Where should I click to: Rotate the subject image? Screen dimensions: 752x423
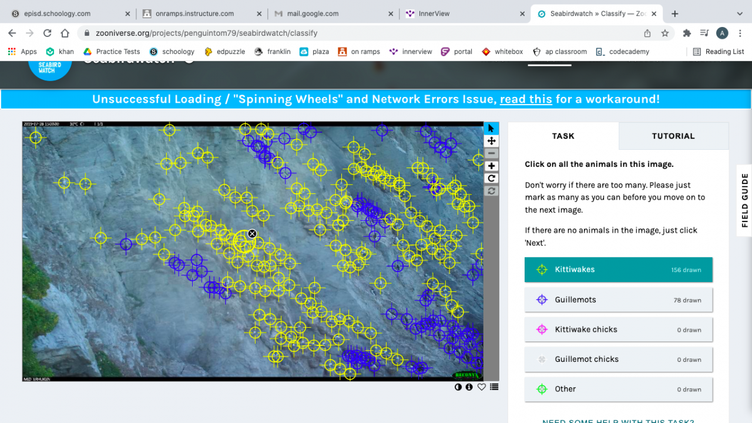click(491, 179)
